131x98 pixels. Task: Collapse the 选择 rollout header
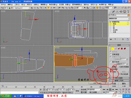(119, 45)
